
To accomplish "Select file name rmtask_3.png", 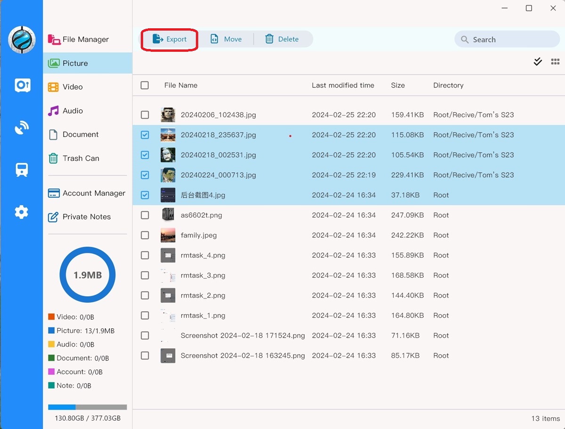I will pos(203,275).
